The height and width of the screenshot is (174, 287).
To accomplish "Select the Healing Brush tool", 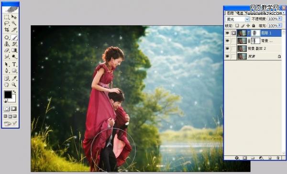I will pyautogui.click(x=7, y=37).
